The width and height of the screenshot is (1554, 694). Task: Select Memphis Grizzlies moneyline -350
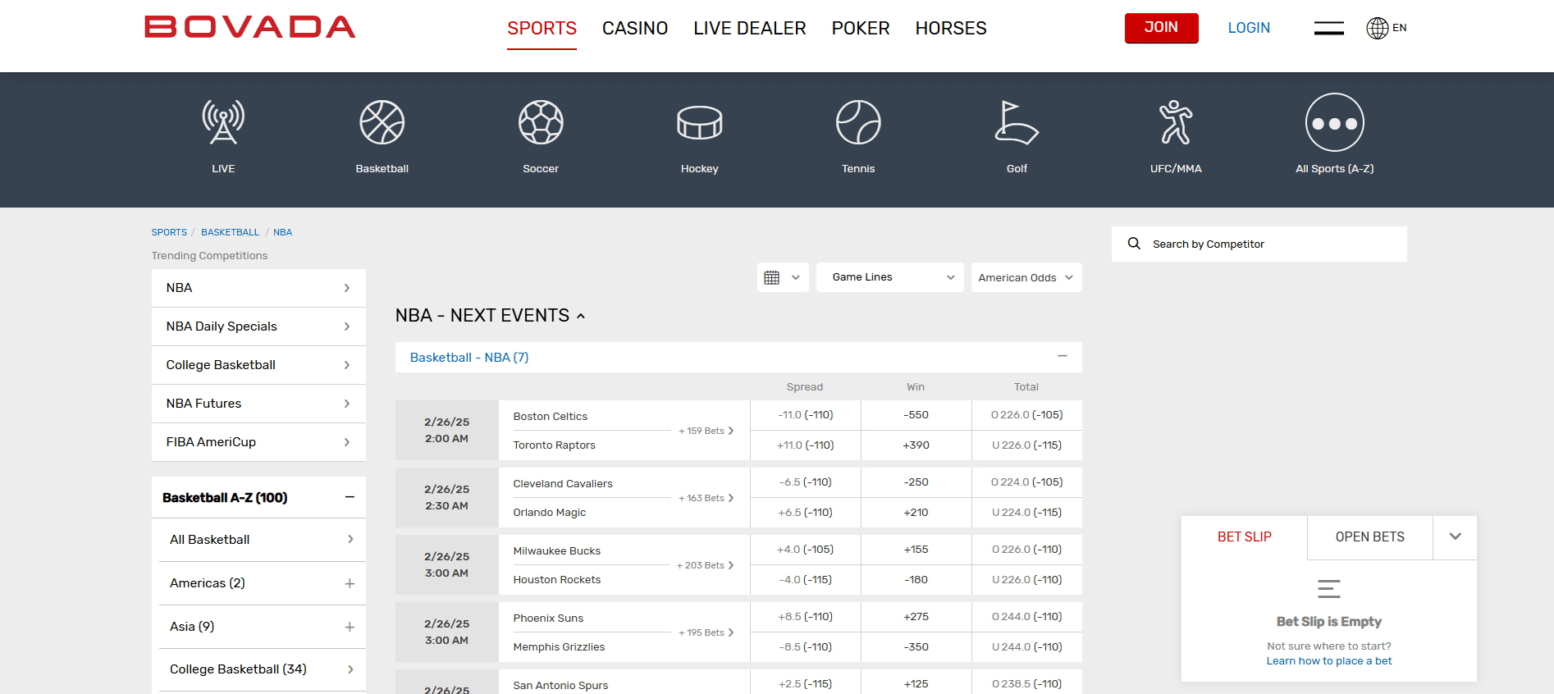click(916, 647)
